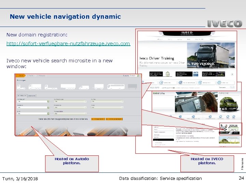
Task: Click the IVECO site search field
Action: pos(224,87)
